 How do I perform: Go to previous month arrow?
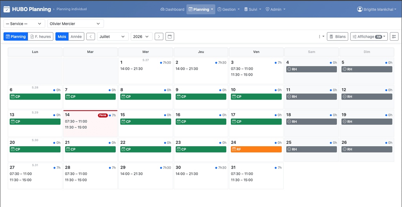pyautogui.click(x=91, y=36)
